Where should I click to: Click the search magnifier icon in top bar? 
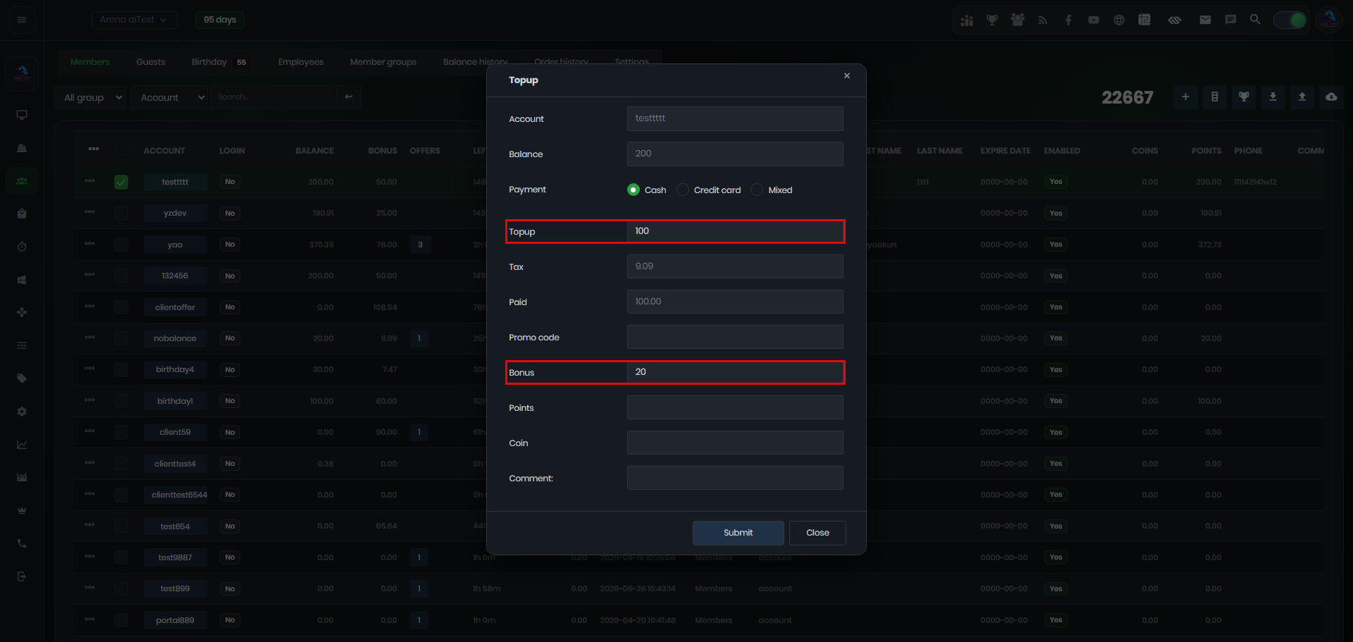click(1255, 20)
